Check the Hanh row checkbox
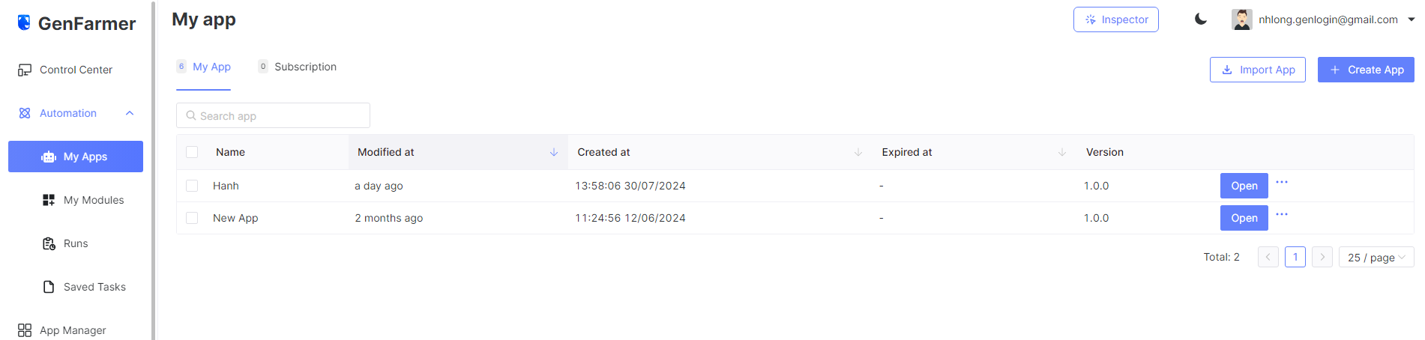This screenshot has width=1425, height=340. 192,186
